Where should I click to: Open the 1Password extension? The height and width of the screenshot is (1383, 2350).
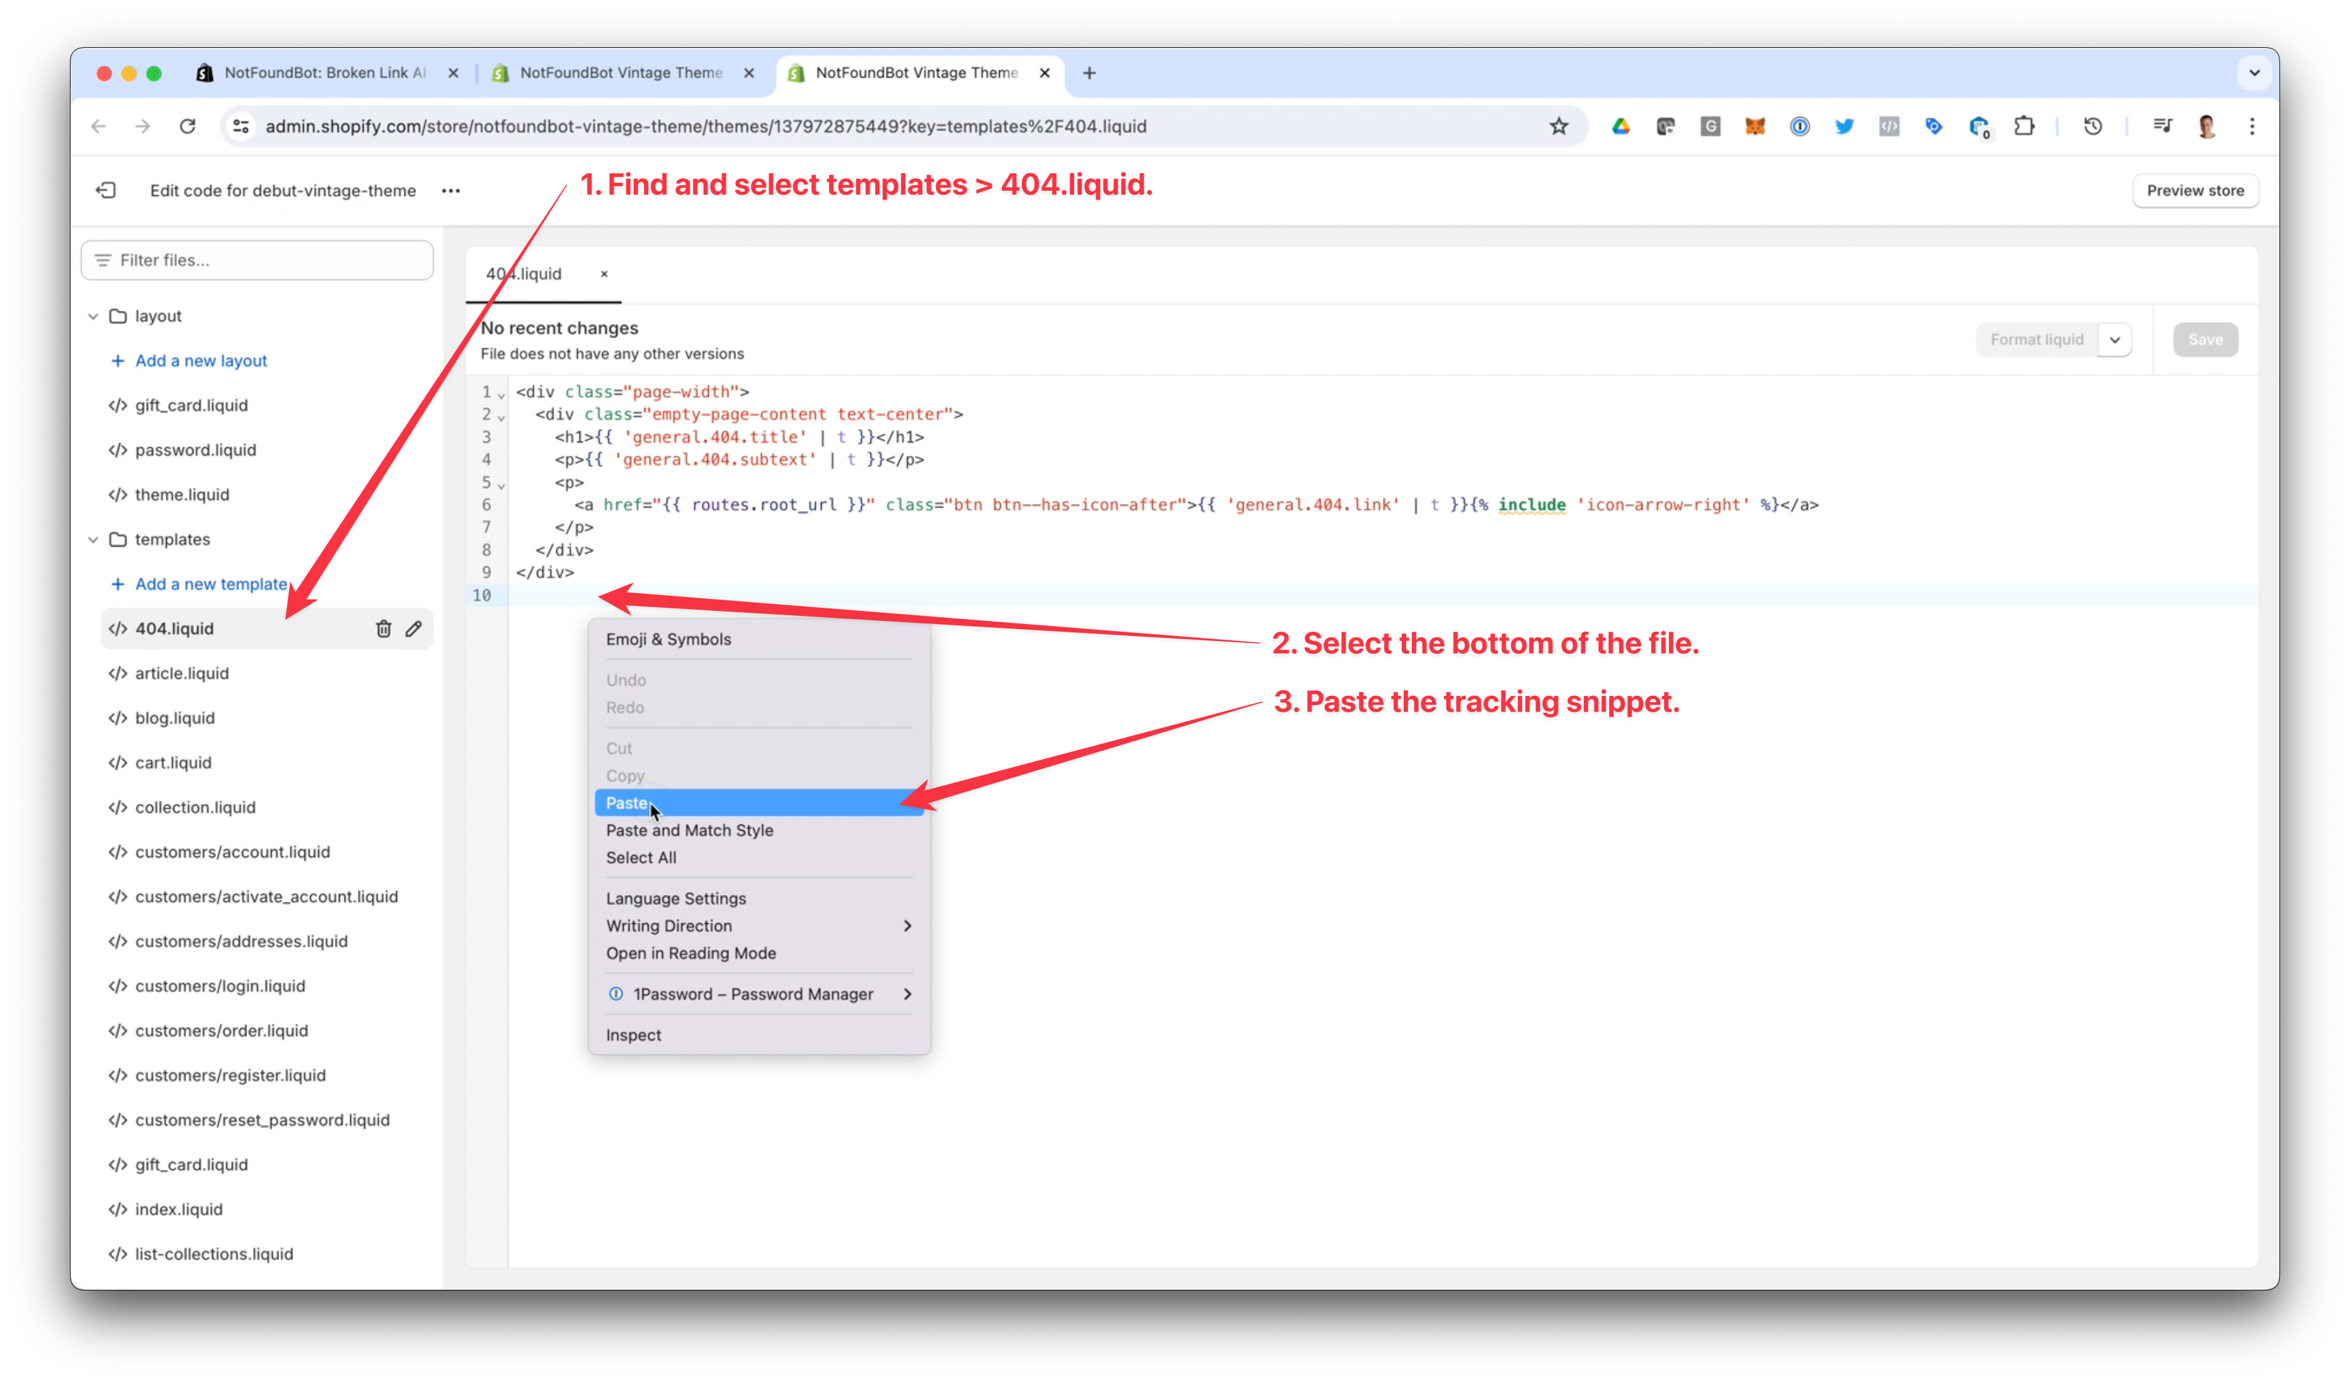coord(1799,126)
